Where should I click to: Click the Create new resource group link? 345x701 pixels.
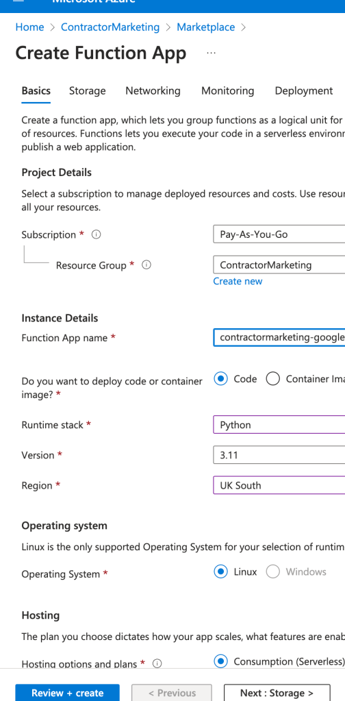238,281
